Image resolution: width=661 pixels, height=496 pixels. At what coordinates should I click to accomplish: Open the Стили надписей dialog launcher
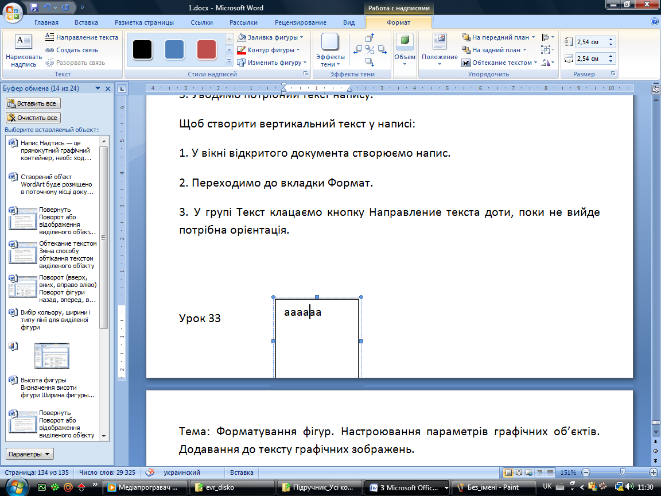point(306,74)
